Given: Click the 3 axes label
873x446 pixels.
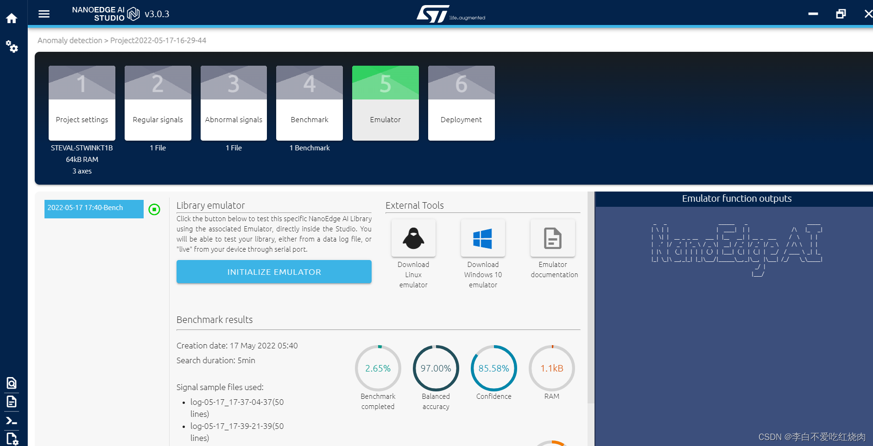Looking at the screenshot, I should (82, 171).
